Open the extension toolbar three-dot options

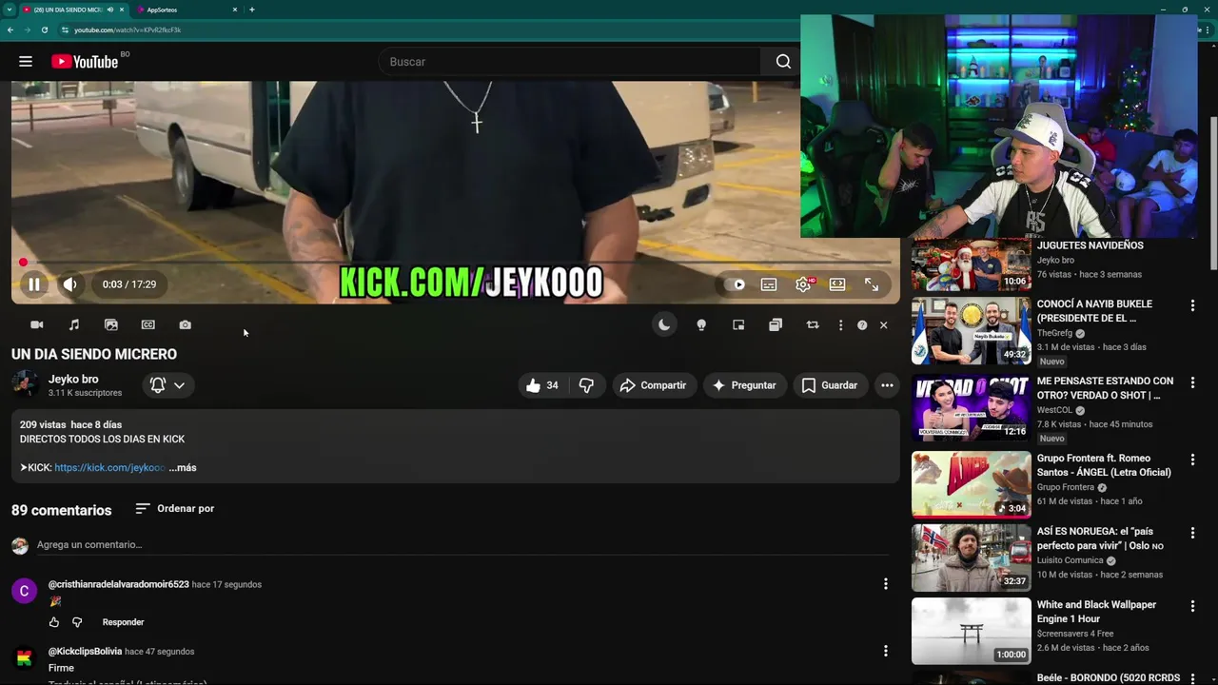[840, 325]
